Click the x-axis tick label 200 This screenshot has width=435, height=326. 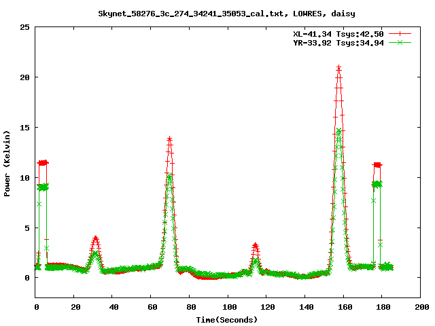pyautogui.click(x=421, y=307)
